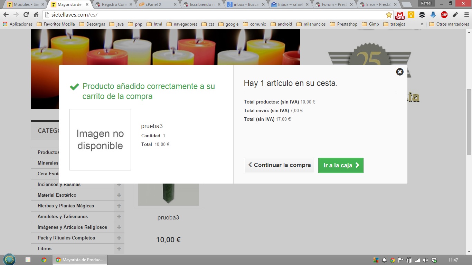Open the css bookmarks folder
This screenshot has height=265, width=472.
click(x=208, y=24)
